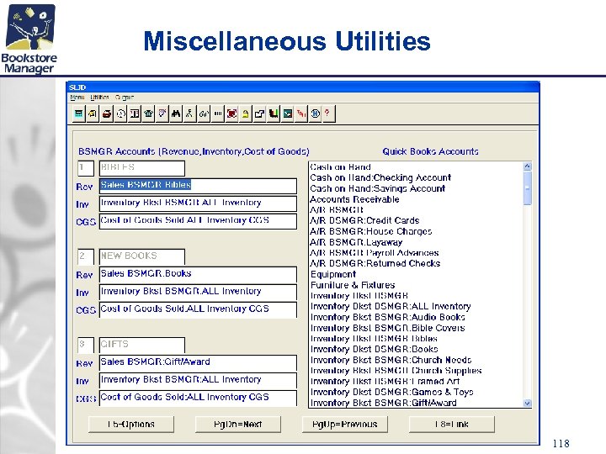Click the BIBLES department name field
The height and width of the screenshot is (454, 606).
click(142, 168)
